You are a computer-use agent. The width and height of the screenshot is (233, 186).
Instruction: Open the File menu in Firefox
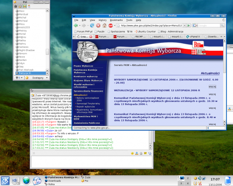coord(76,20)
